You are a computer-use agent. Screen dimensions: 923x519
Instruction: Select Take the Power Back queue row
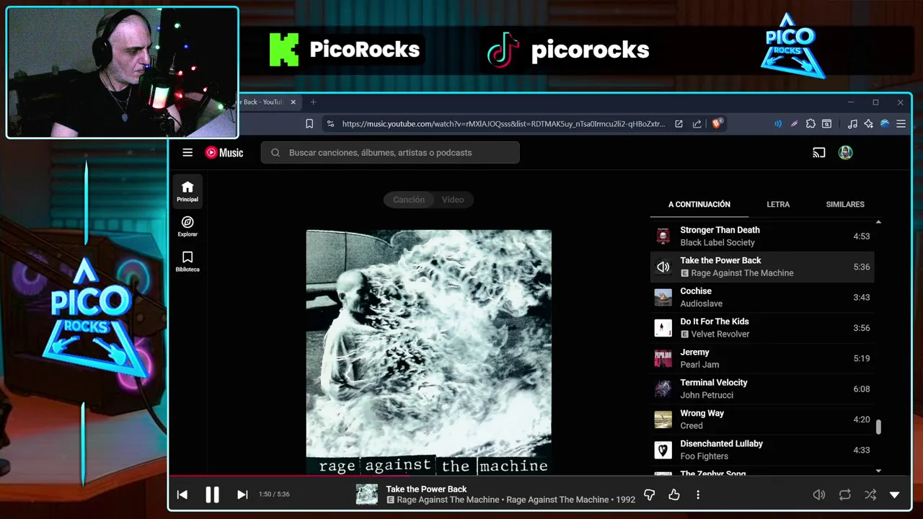point(762,267)
